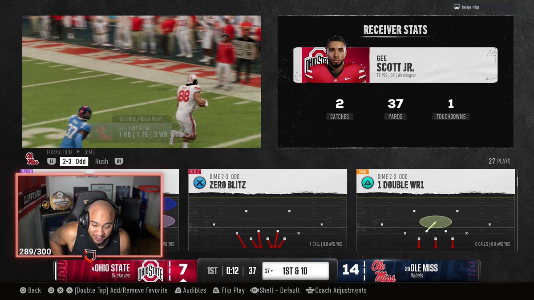Click the Ole Miss script logo in the scoreboard

383,271
